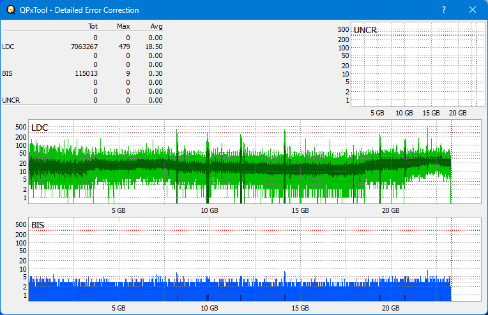
Task: Select the Avg column header
Action: coord(156,26)
